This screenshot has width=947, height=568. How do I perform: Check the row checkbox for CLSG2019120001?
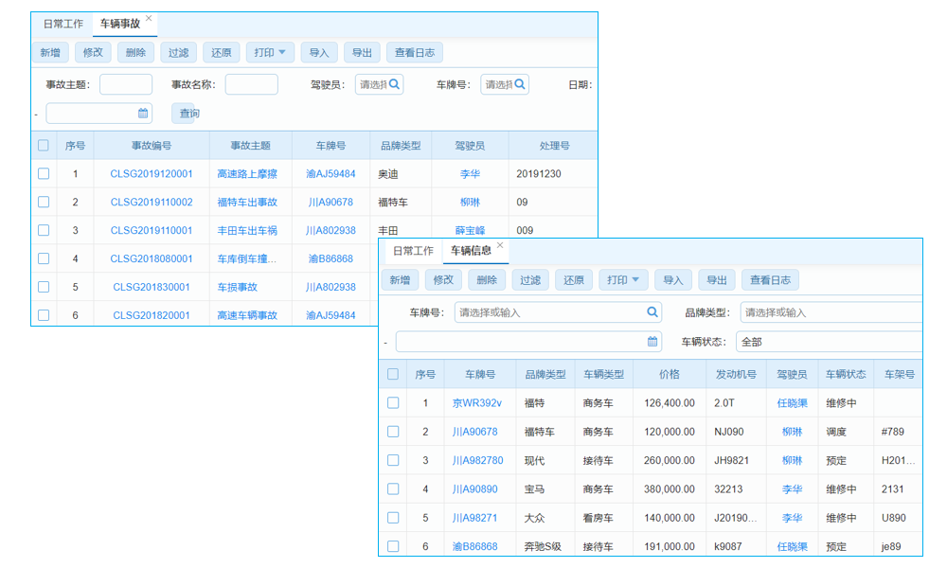(42, 173)
